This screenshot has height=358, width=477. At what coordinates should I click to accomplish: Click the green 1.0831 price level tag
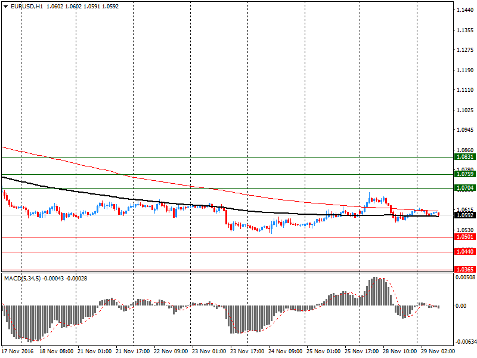click(x=464, y=156)
